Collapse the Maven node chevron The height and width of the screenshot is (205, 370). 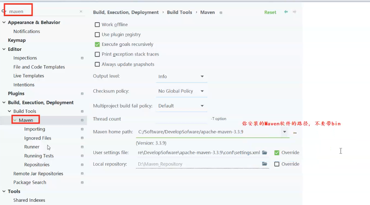pyautogui.click(x=15, y=120)
